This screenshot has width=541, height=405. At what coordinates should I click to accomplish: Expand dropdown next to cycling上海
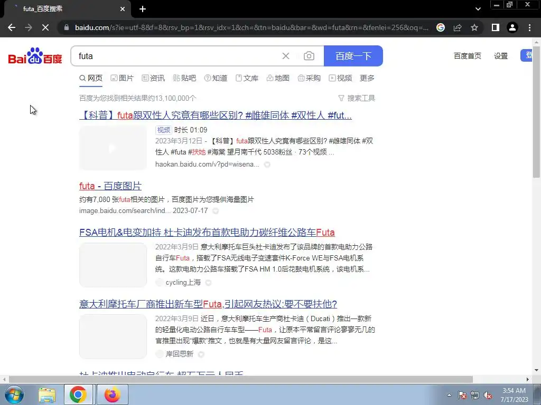208,283
